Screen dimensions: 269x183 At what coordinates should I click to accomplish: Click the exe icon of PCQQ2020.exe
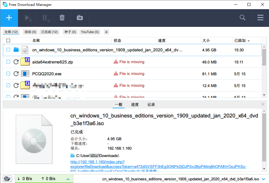[x=25, y=74]
